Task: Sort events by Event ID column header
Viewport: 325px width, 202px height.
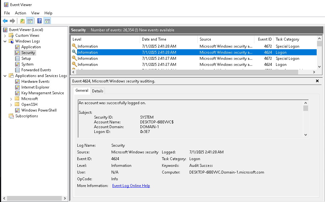Action: pos(264,39)
